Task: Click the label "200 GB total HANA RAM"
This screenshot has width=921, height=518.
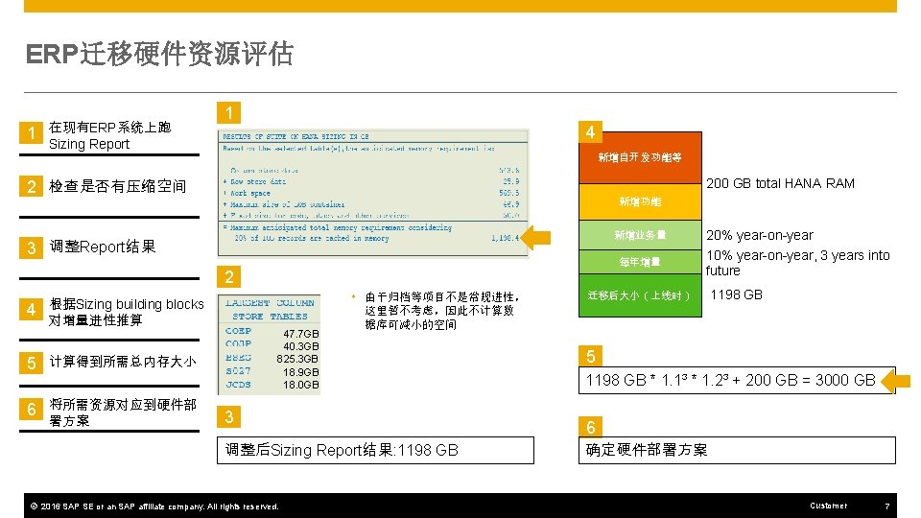Action: coord(780,183)
